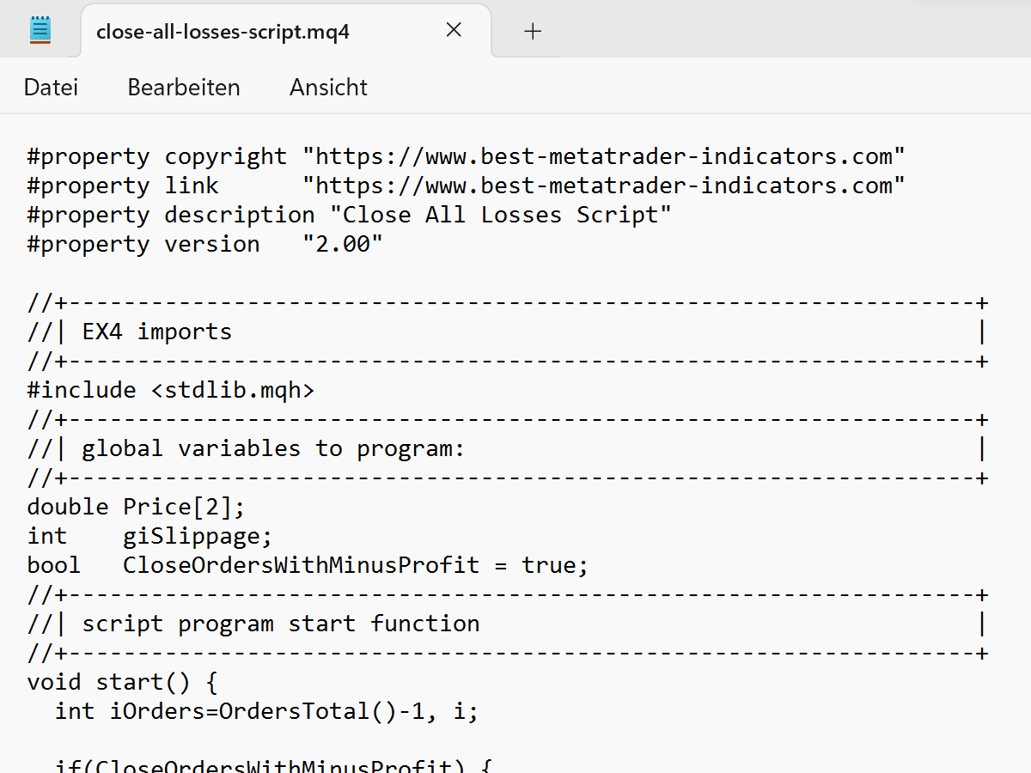Close the close-all-losses-script.mq4 tab

click(x=454, y=30)
